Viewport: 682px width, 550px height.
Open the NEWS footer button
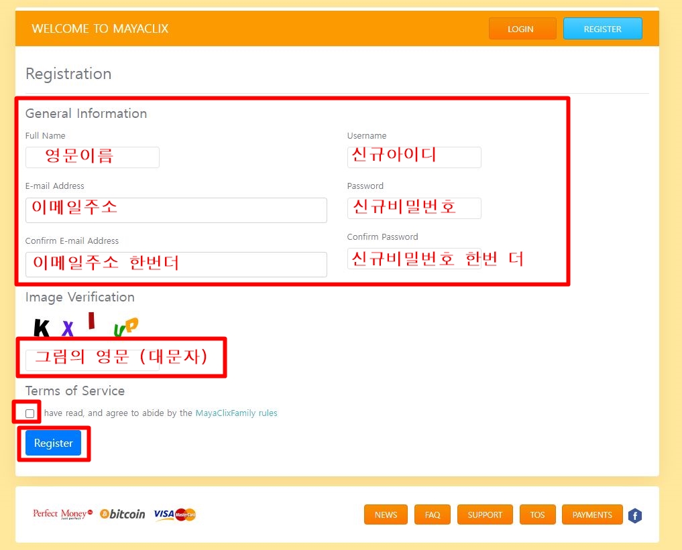point(386,514)
